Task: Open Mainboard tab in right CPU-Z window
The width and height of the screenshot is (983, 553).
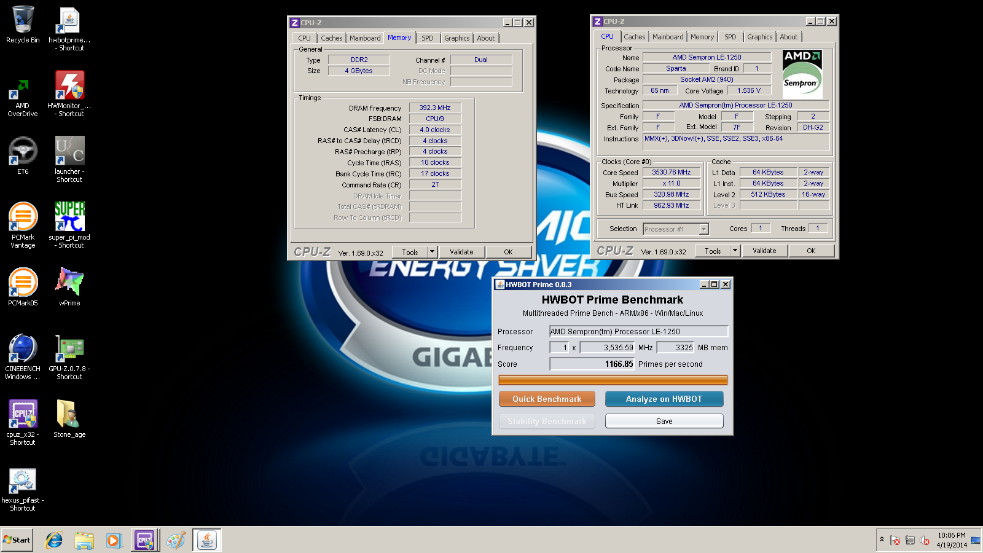Action: click(668, 37)
